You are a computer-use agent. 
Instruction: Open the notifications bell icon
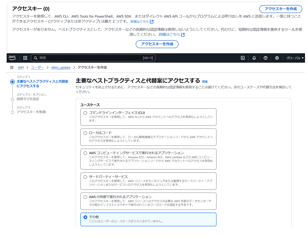(254, 58)
